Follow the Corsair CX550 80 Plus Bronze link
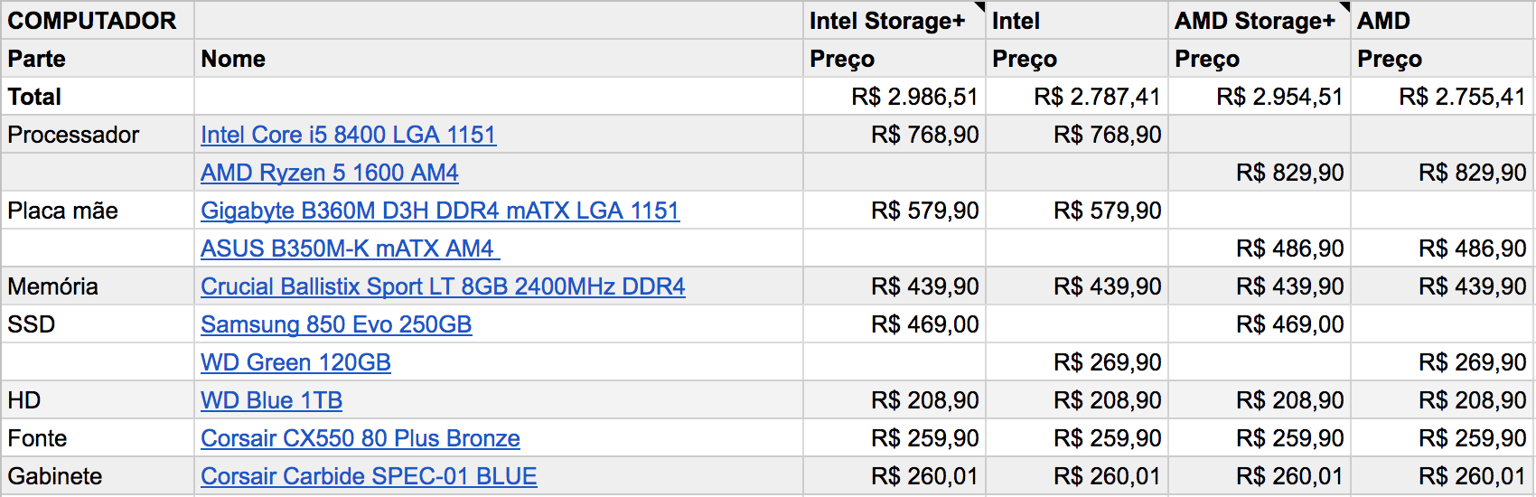Screen dimensions: 1536x497 (361, 438)
